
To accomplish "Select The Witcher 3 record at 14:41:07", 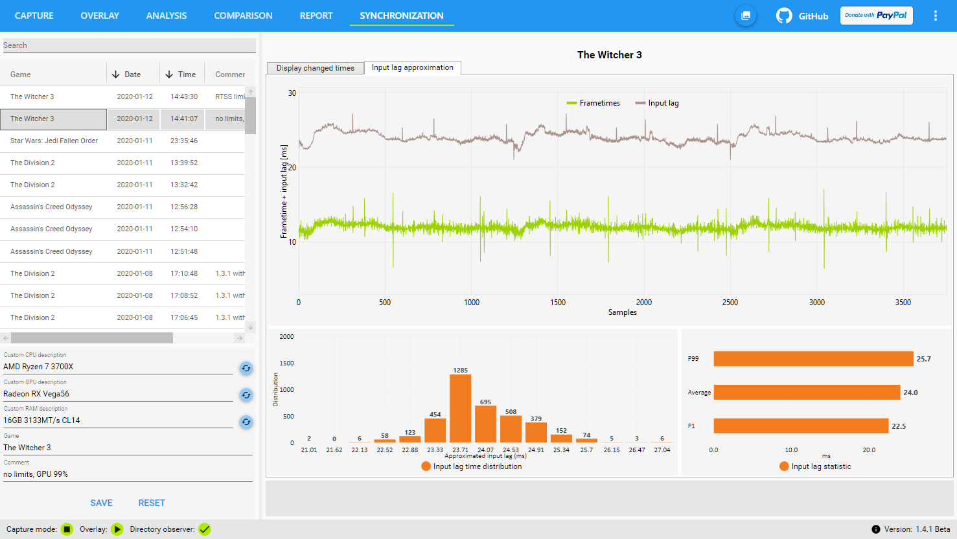I will tap(122, 119).
